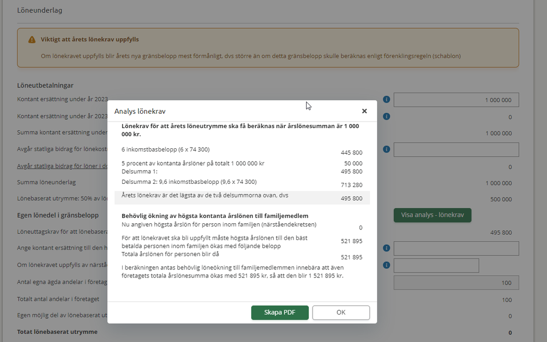Click the Visa analys - lönekrav button

[432, 215]
